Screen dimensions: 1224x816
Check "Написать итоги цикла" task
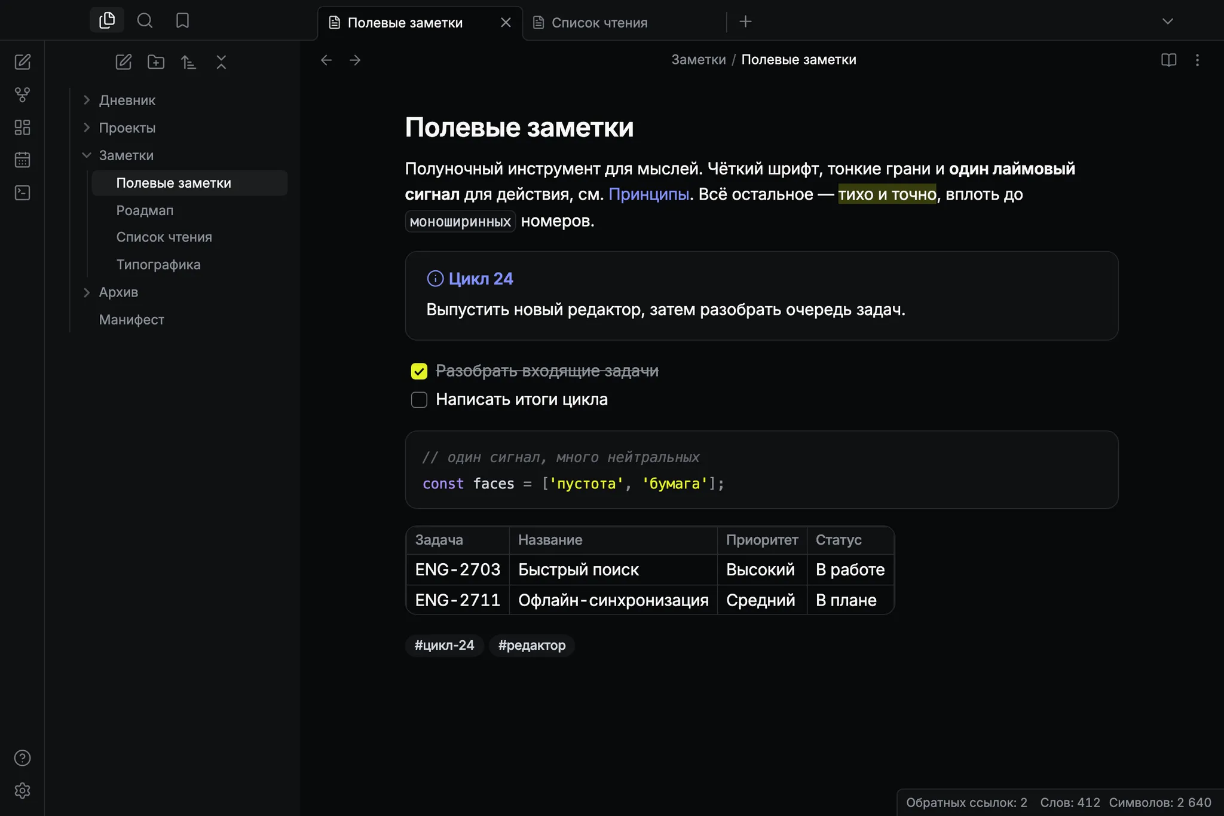[419, 399]
